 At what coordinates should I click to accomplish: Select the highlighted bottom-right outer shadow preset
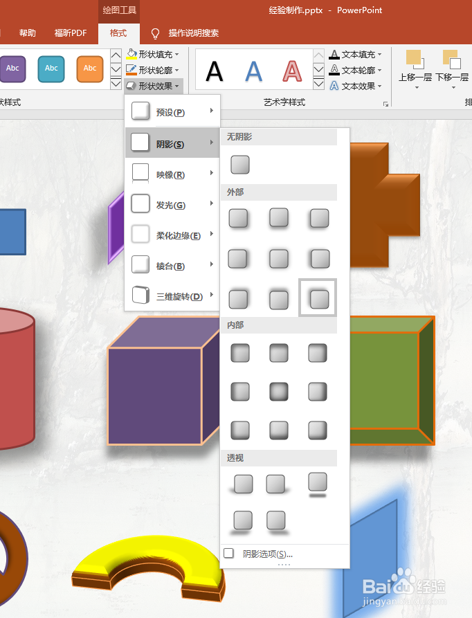tap(318, 298)
